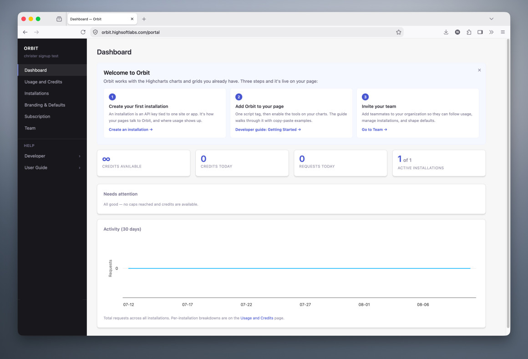
Task: Open the Usage and Credits link under chart
Action: (257, 318)
